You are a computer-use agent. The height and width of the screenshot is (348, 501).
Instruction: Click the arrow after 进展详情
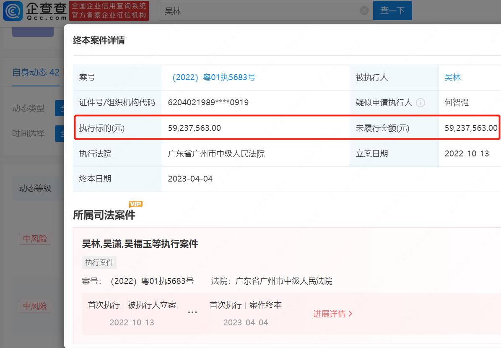click(x=350, y=314)
